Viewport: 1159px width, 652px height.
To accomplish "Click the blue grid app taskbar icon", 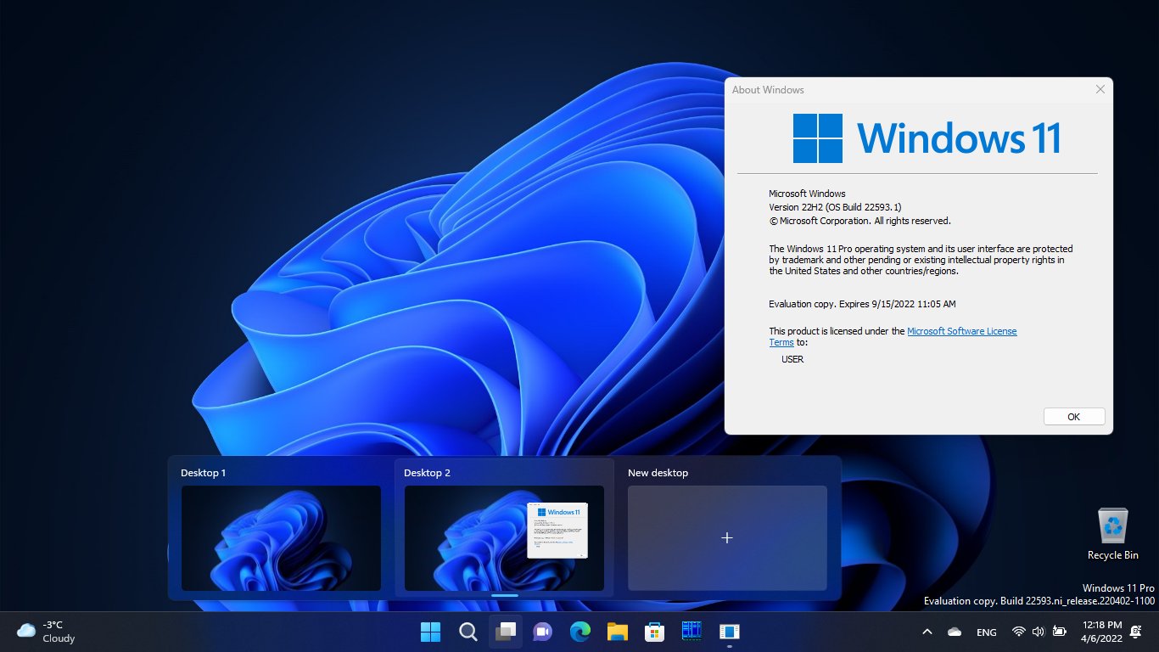I will pos(691,632).
